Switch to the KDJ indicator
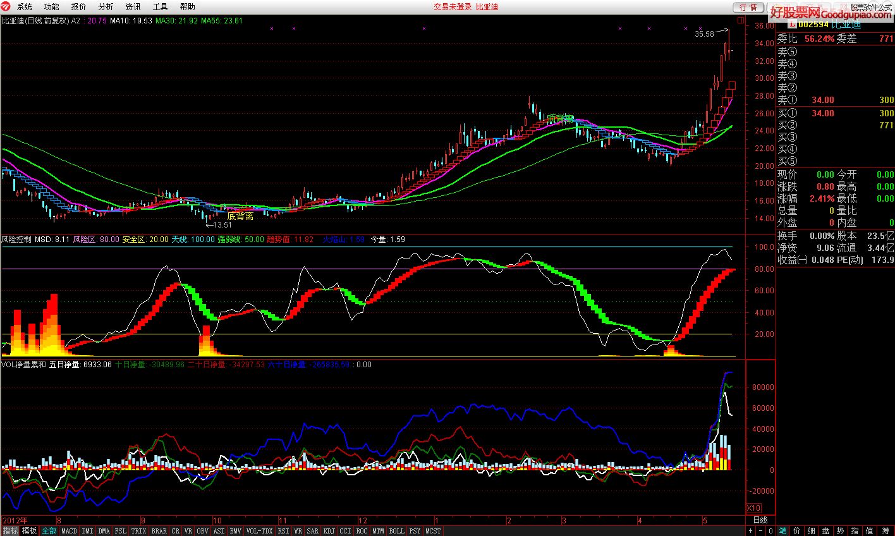 click(329, 530)
